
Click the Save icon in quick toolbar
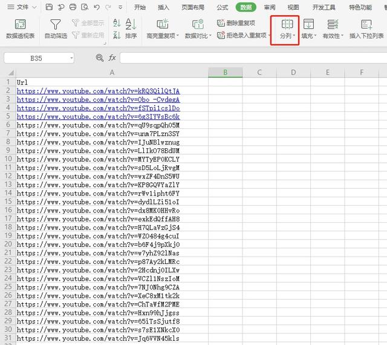pyautogui.click(x=49, y=7)
